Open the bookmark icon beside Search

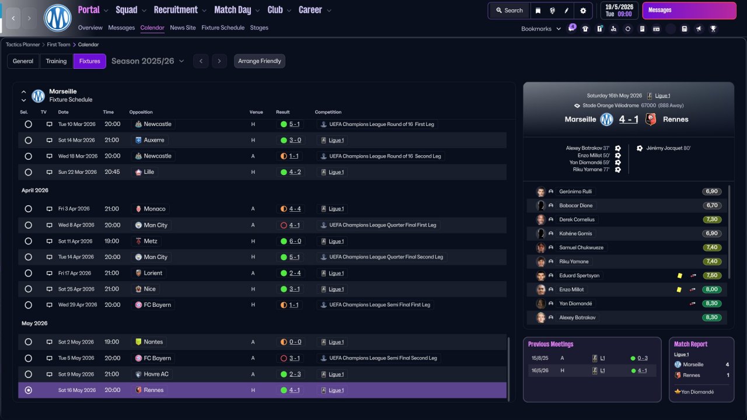point(537,10)
